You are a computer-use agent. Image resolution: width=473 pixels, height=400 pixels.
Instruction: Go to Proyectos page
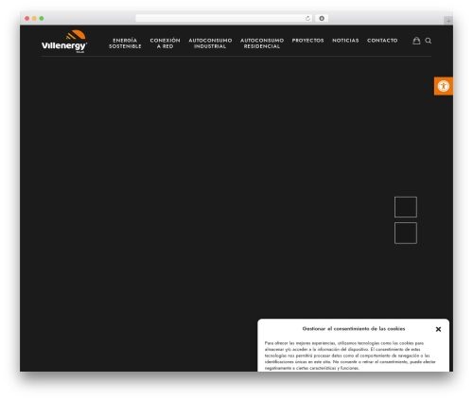click(x=307, y=41)
